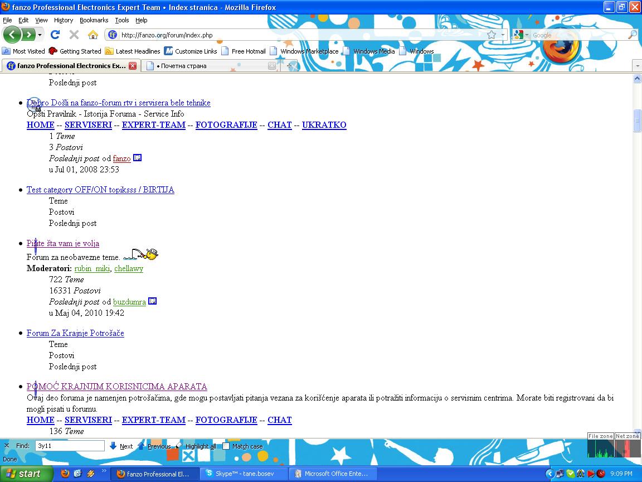Click the Reload page icon
The height and width of the screenshot is (482, 642).
tap(55, 35)
